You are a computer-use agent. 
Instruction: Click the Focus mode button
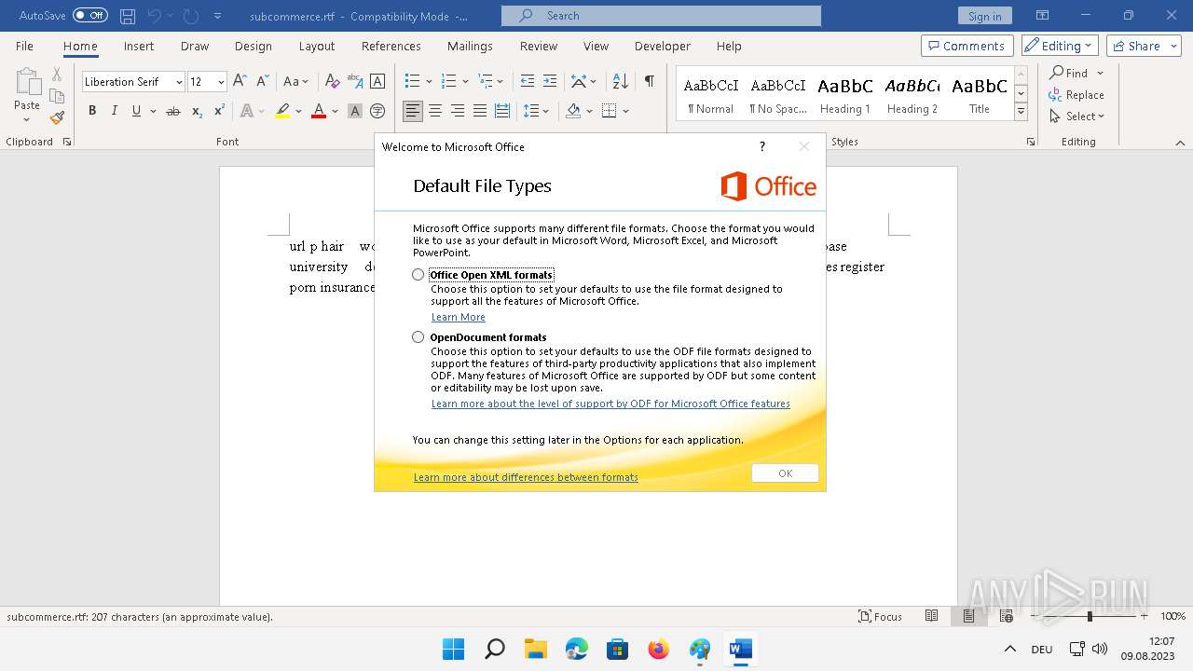click(x=881, y=616)
